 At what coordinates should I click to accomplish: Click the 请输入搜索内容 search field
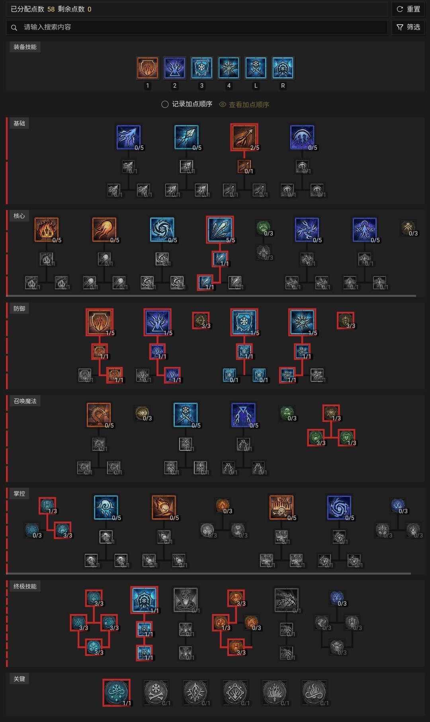click(x=197, y=27)
